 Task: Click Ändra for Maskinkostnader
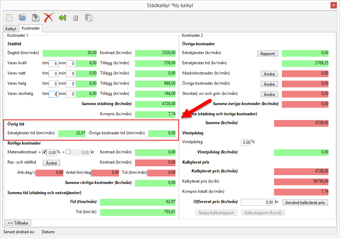pyautogui.click(x=269, y=74)
